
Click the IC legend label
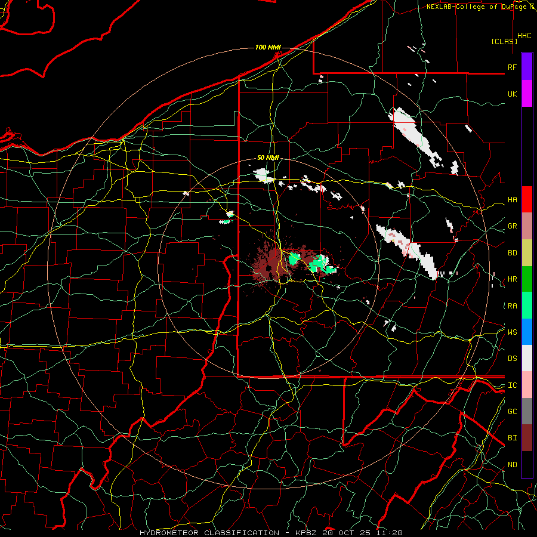512,385
